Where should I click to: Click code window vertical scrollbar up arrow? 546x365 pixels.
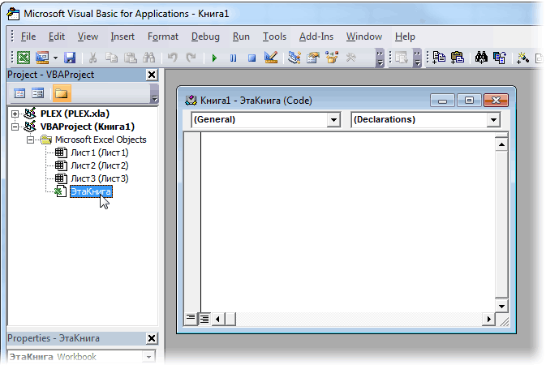point(501,144)
